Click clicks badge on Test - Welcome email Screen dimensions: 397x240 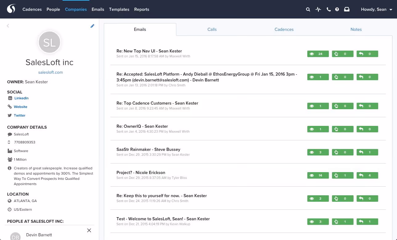(x=342, y=222)
